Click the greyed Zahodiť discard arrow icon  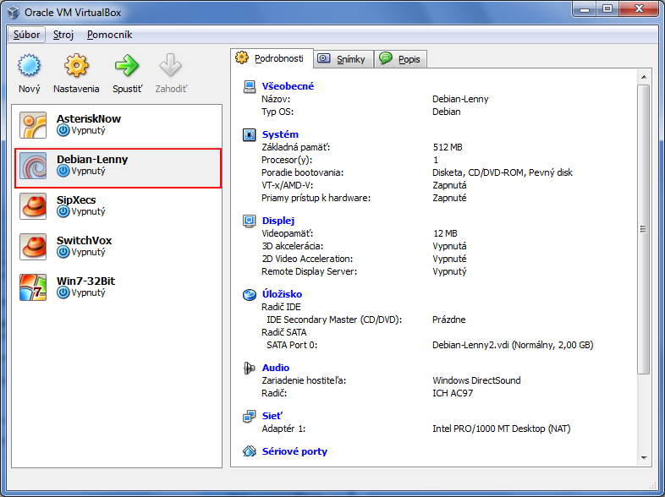pyautogui.click(x=171, y=65)
